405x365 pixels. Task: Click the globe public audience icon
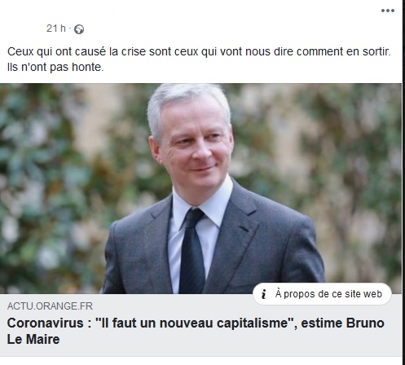[79, 29]
